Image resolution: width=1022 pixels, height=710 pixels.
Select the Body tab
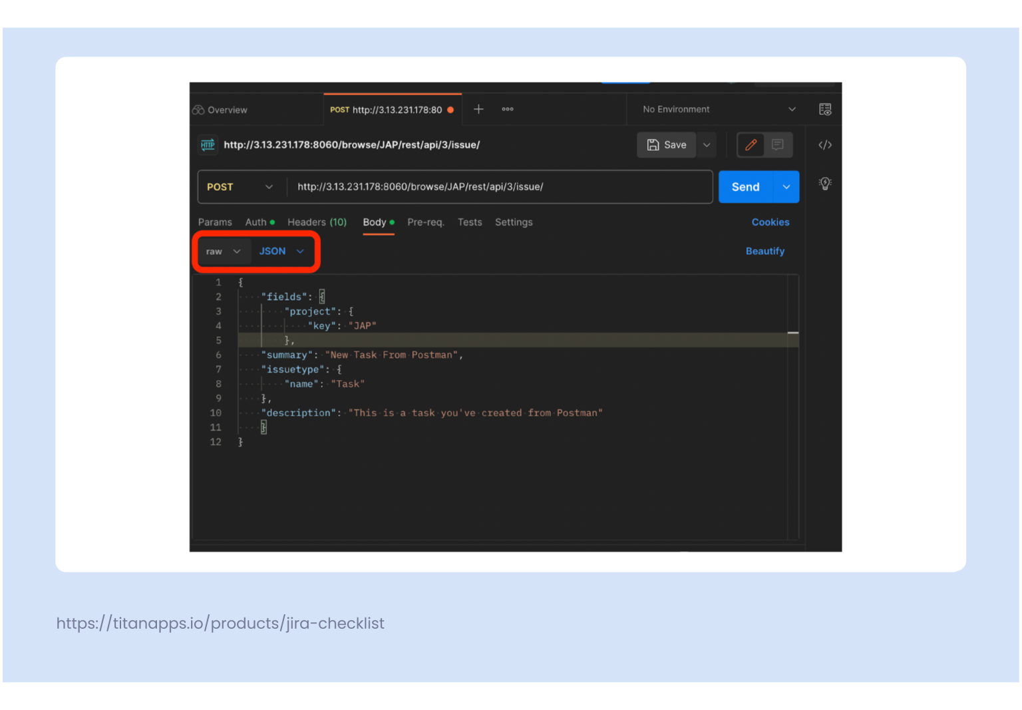(376, 222)
